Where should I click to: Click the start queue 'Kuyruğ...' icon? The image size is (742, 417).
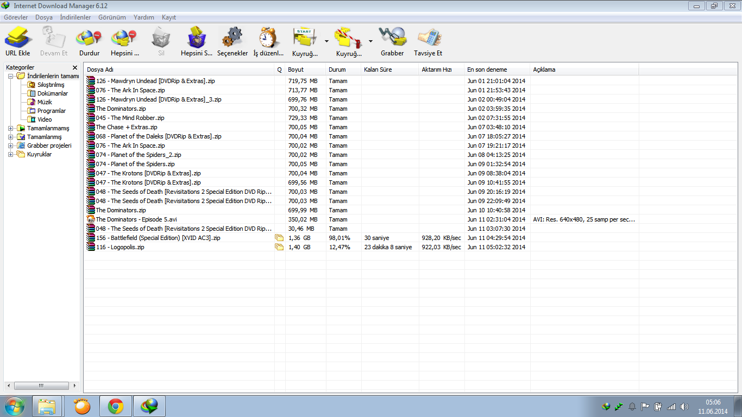pyautogui.click(x=305, y=37)
